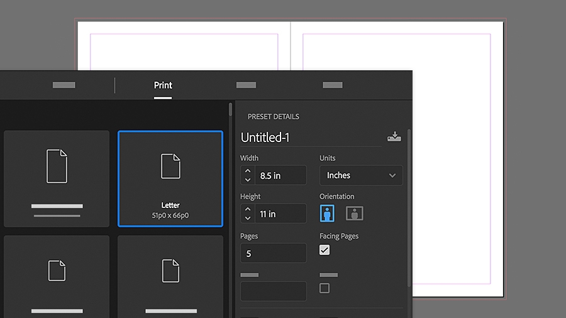Click the Width field showing 8.5 in
This screenshot has height=318, width=566.
point(280,175)
